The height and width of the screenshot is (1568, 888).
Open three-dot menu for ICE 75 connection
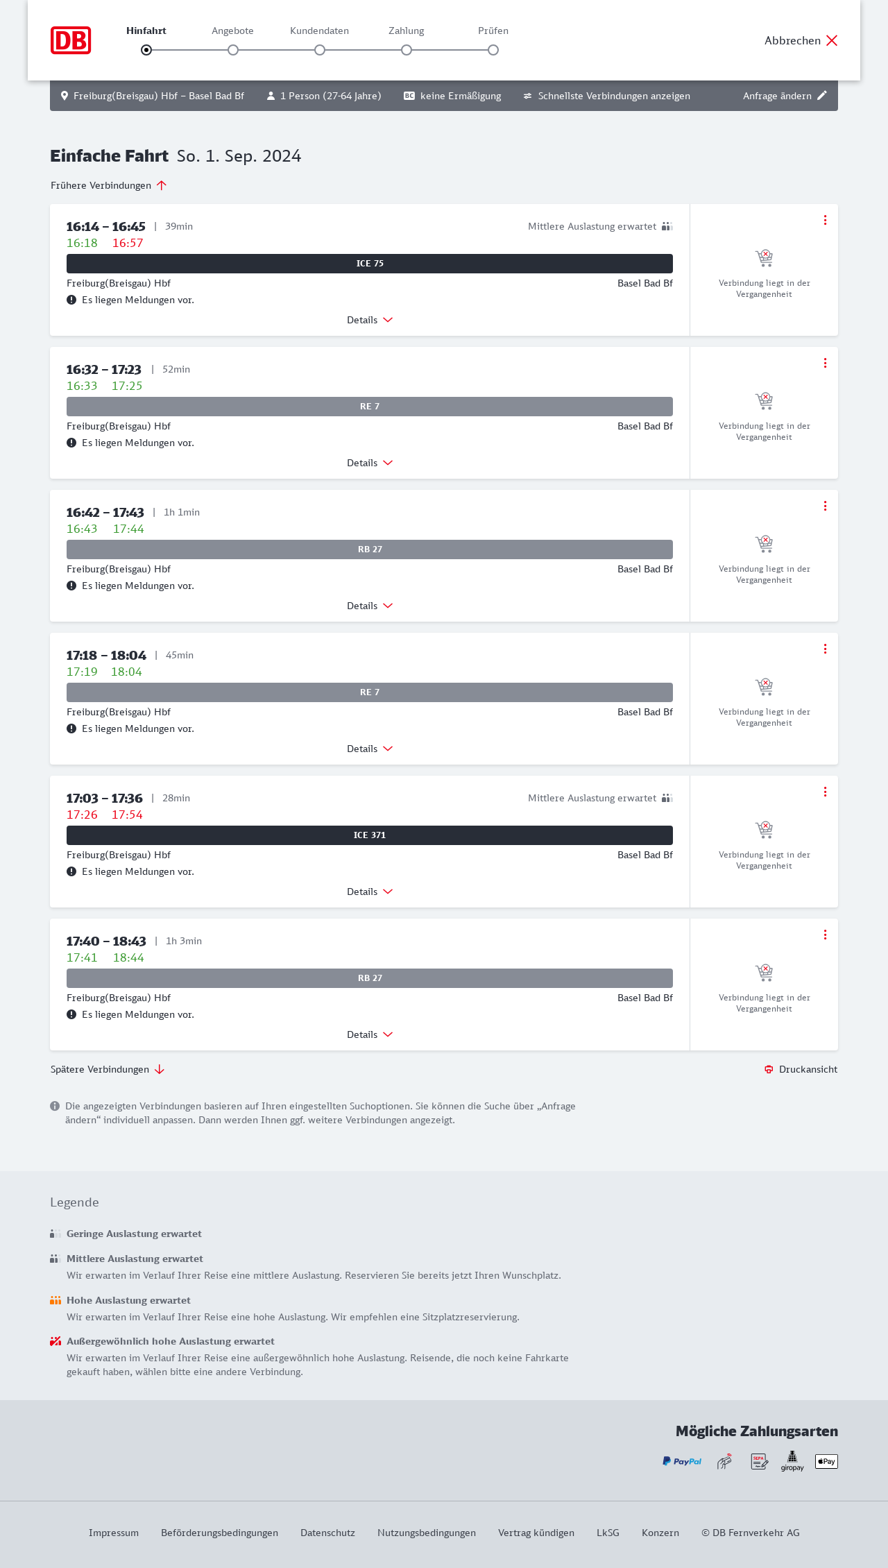coord(825,220)
